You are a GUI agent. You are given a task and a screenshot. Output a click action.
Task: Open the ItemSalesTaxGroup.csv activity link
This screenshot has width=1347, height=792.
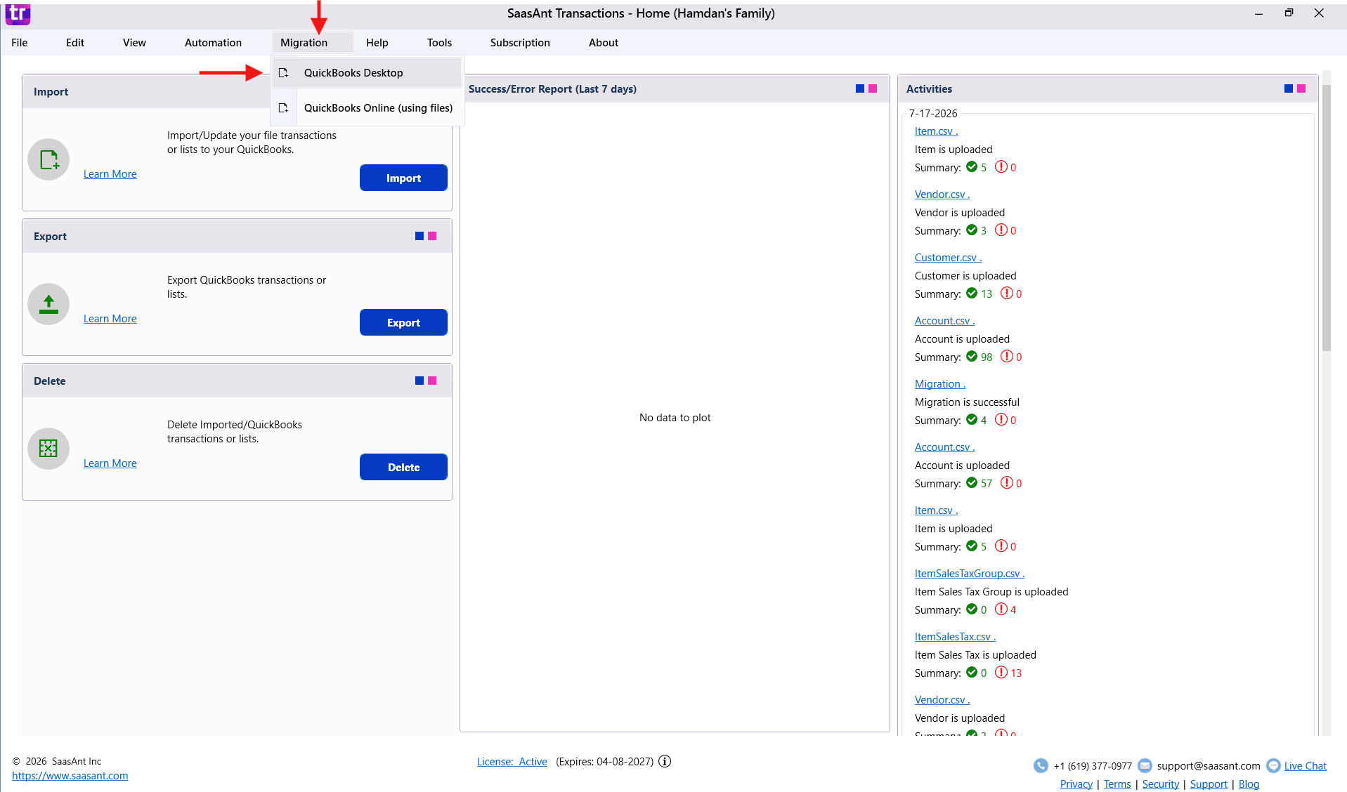(x=970, y=574)
